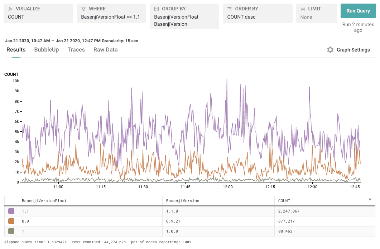Select the Results tab
Screen dimensions: 380x249
coord(16,50)
